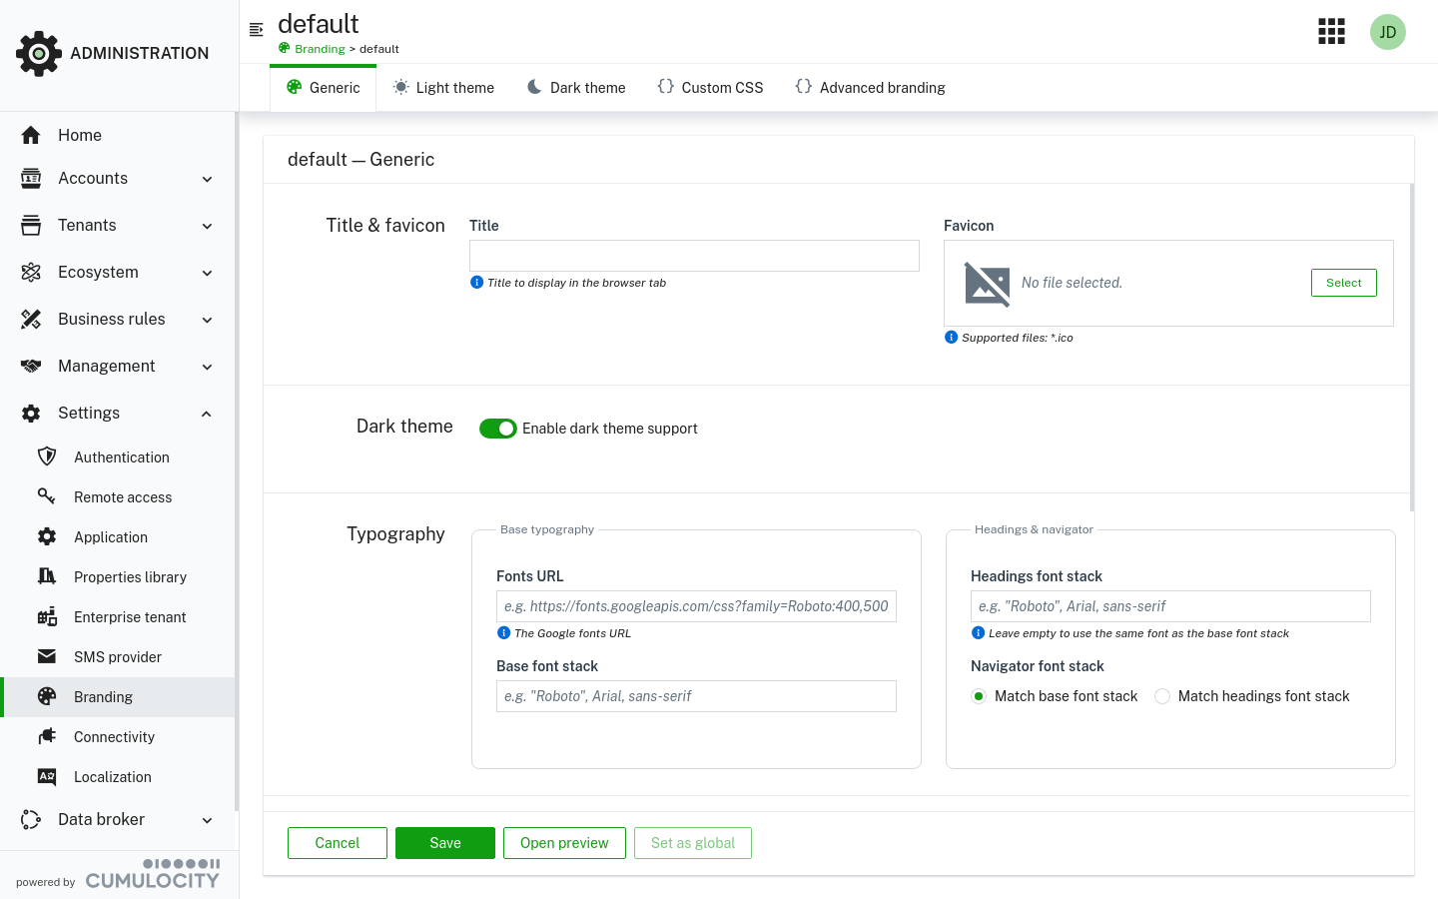Click the JD user avatar

tap(1387, 32)
